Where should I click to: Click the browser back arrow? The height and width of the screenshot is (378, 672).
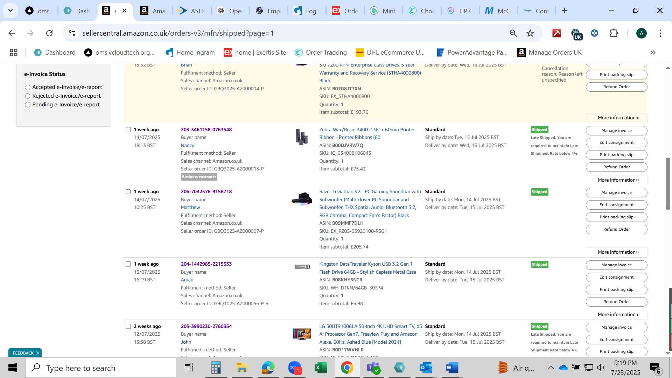[12, 33]
